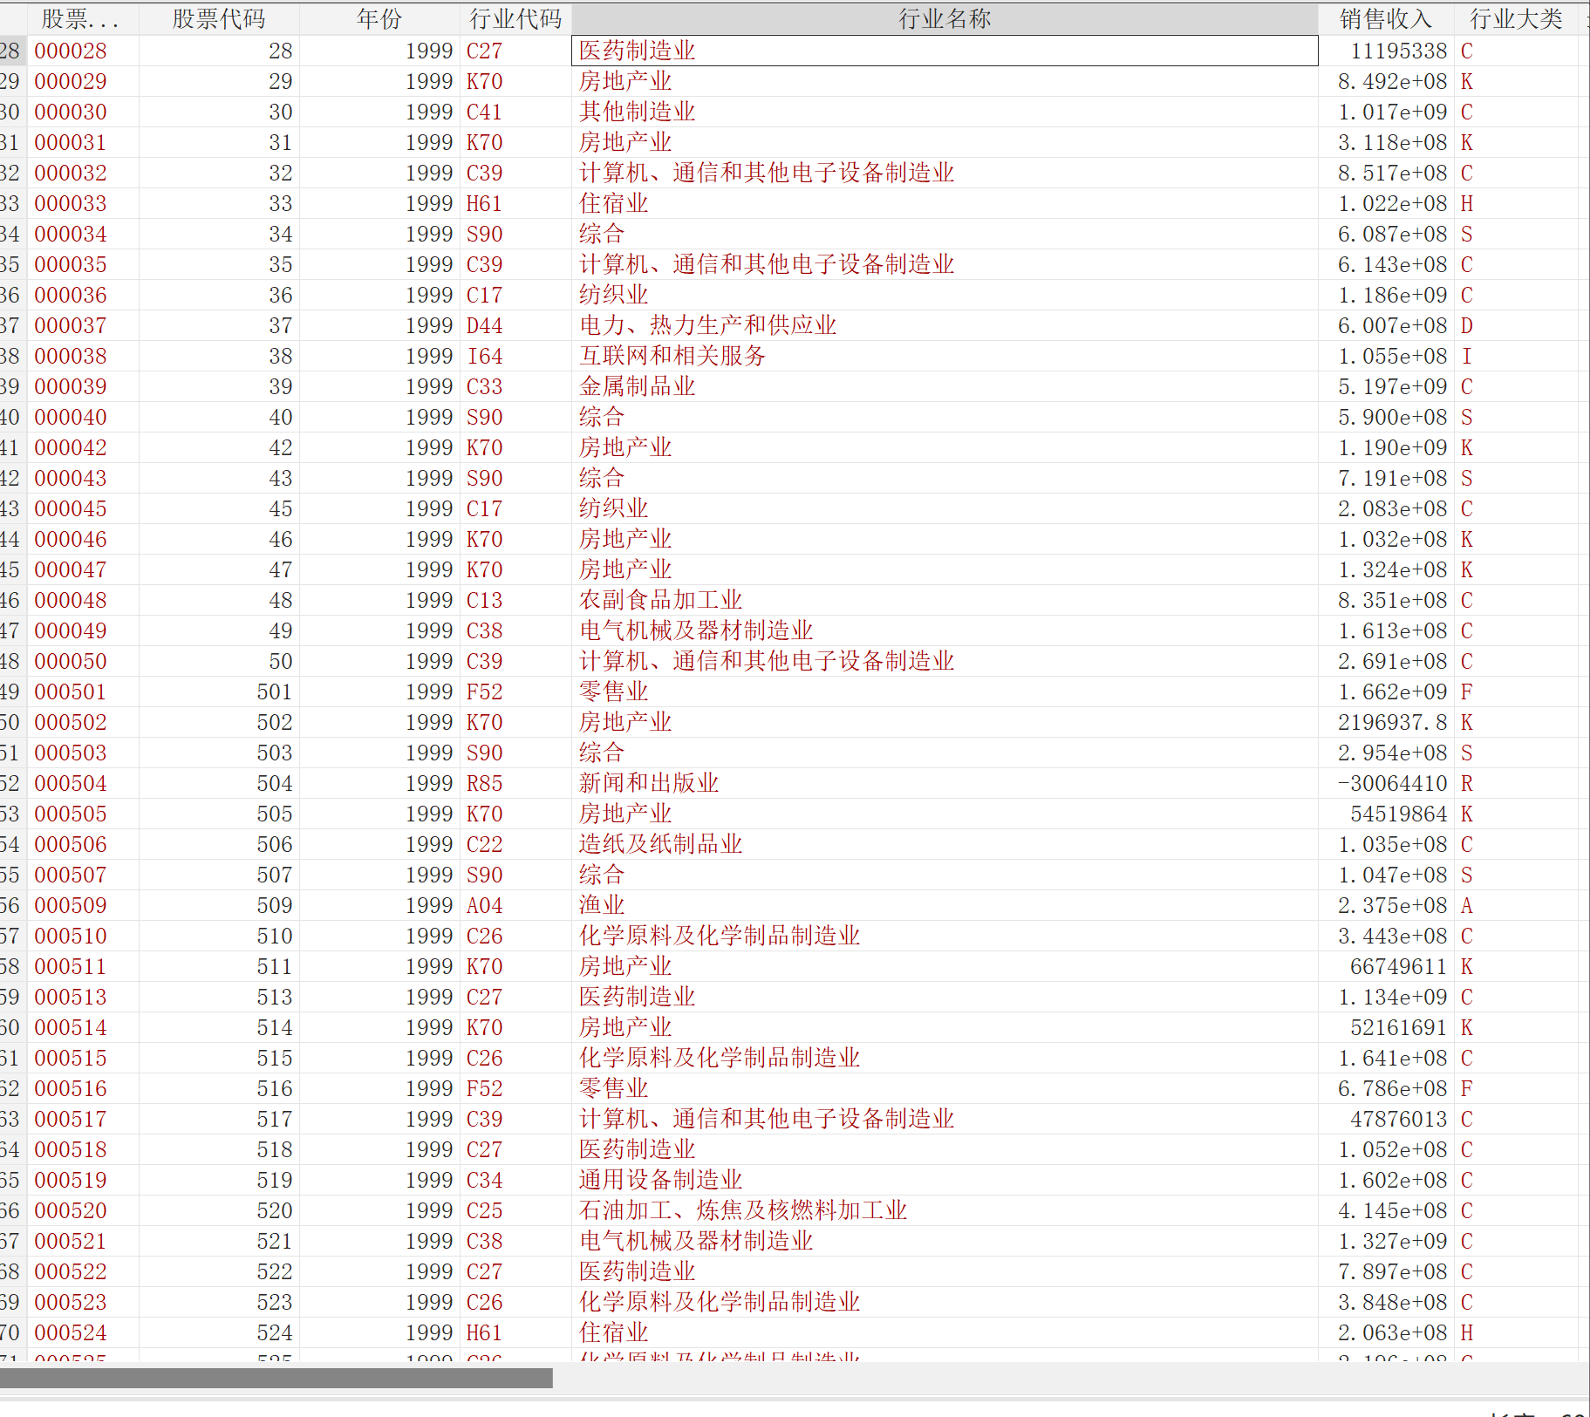Select the 行业代码 column header
The height and width of the screenshot is (1417, 1590).
(515, 18)
